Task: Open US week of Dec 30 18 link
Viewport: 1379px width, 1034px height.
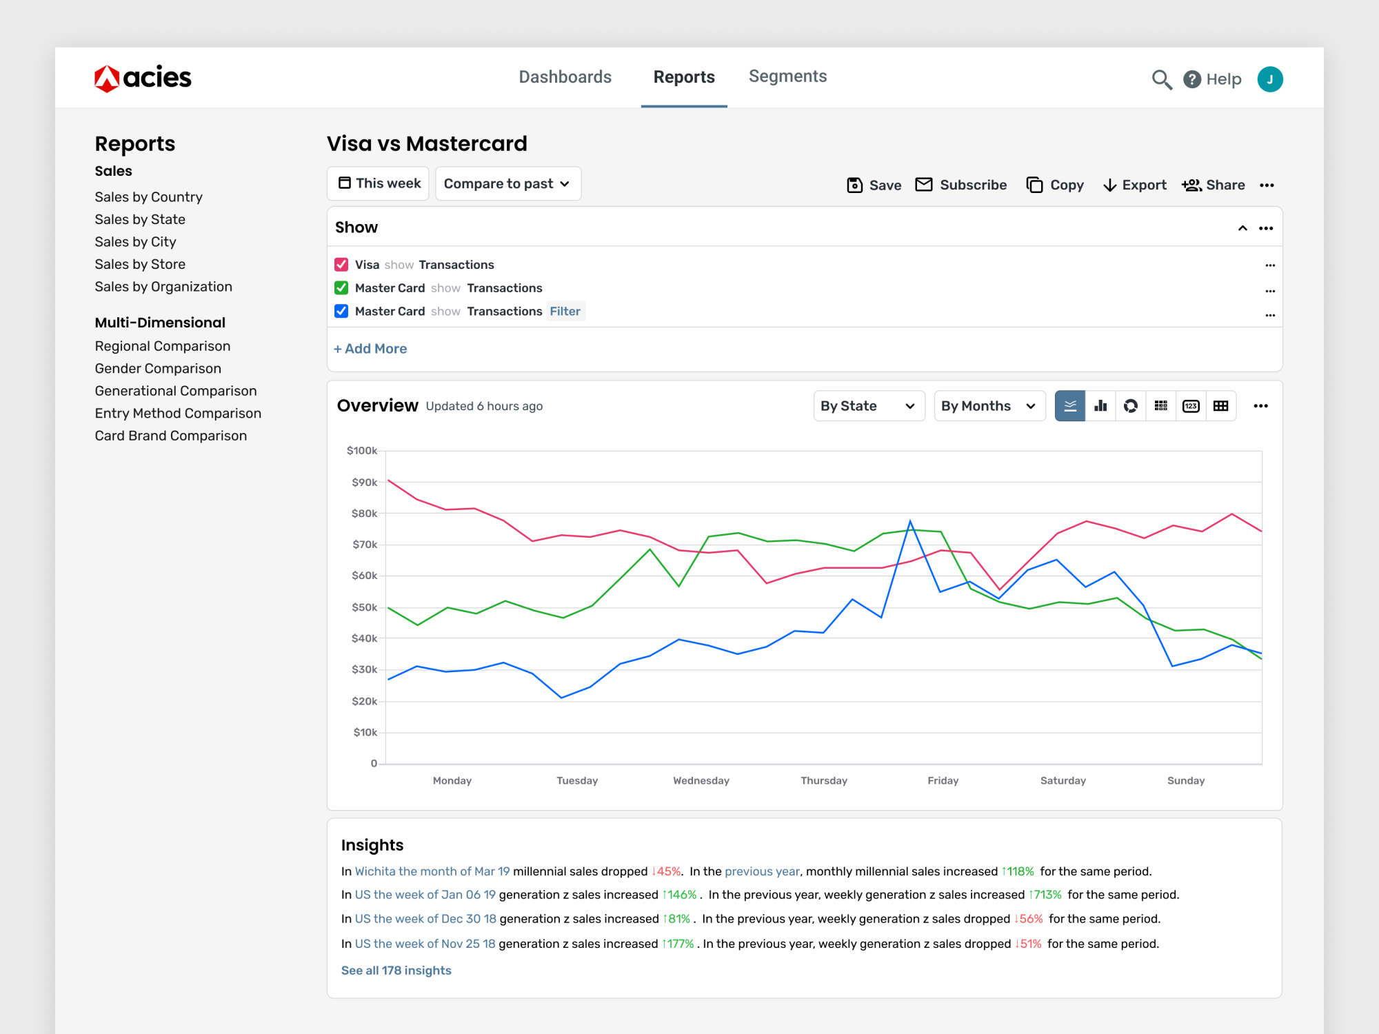Action: pyautogui.click(x=425, y=919)
